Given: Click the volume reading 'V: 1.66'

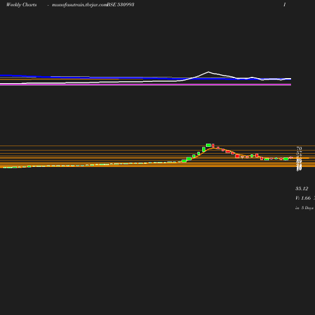Looking at the screenshot, I should (303, 198).
